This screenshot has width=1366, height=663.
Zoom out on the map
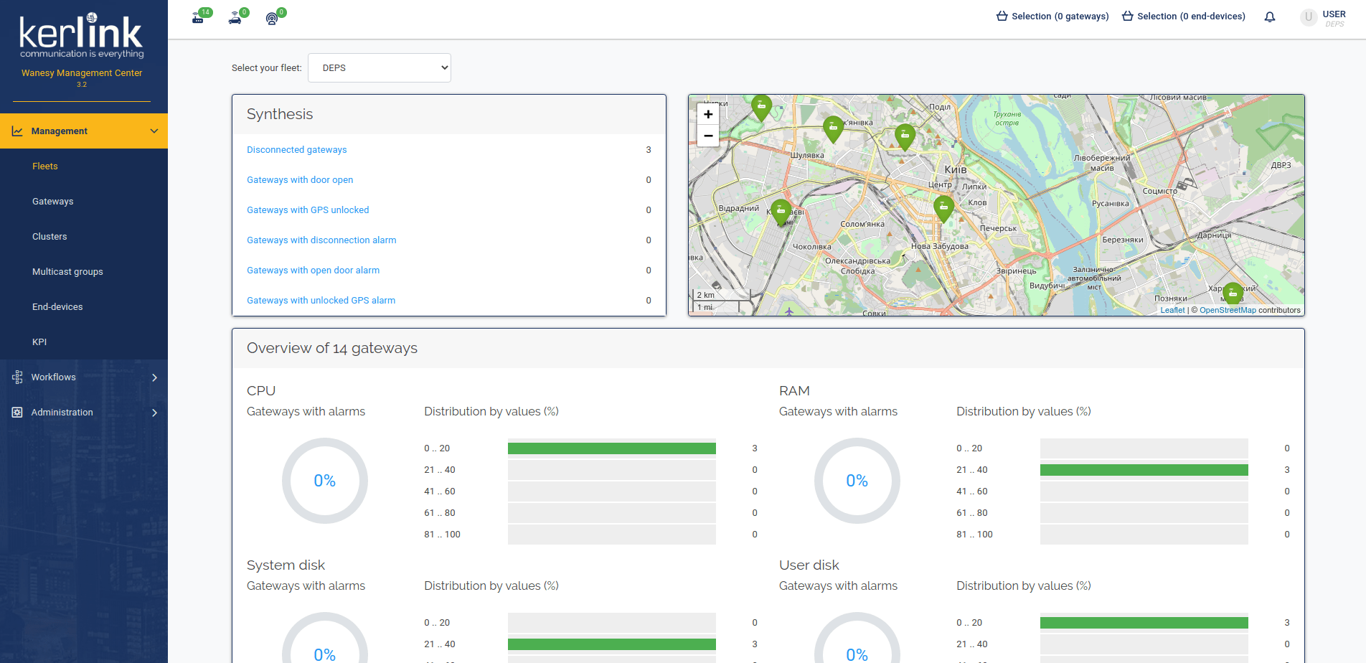tap(708, 136)
